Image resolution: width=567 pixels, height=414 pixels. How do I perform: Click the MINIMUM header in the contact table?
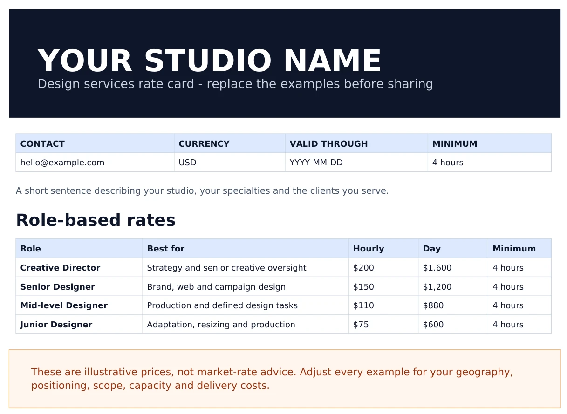(490, 143)
